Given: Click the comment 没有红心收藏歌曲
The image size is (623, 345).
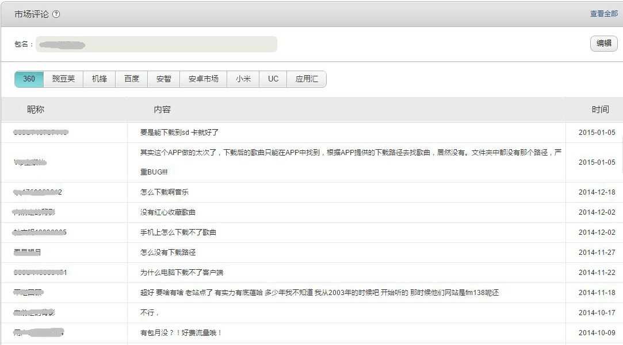Looking at the screenshot, I should click(x=168, y=212).
